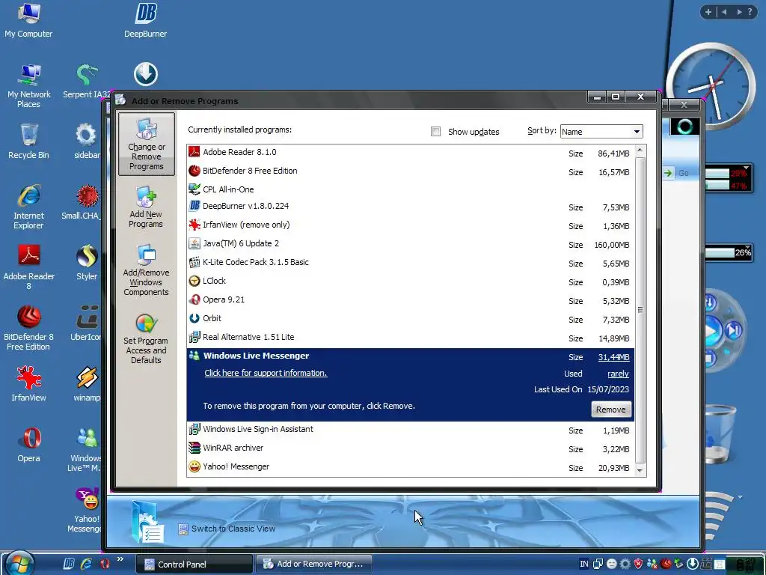Open the Recycle Bin desktop icon
This screenshot has width=766, height=575.
(29, 142)
